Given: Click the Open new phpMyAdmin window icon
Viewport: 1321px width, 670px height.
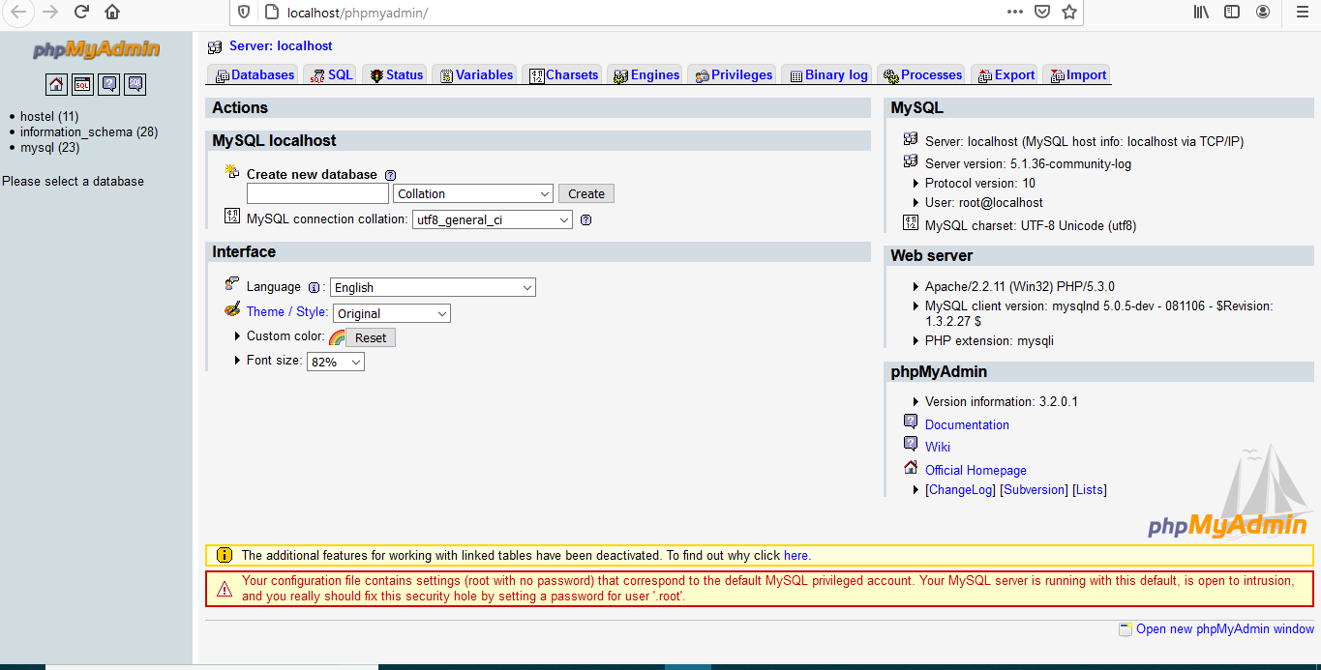Looking at the screenshot, I should [x=1125, y=628].
